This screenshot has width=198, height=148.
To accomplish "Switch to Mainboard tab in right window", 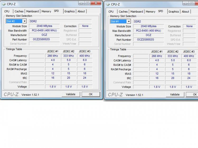I will pyautogui.click(x=137, y=12).
